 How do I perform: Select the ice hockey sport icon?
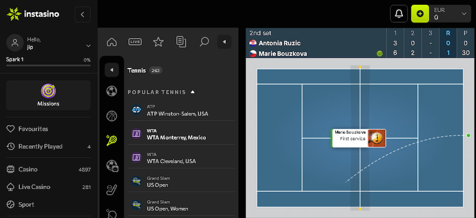tap(112, 190)
